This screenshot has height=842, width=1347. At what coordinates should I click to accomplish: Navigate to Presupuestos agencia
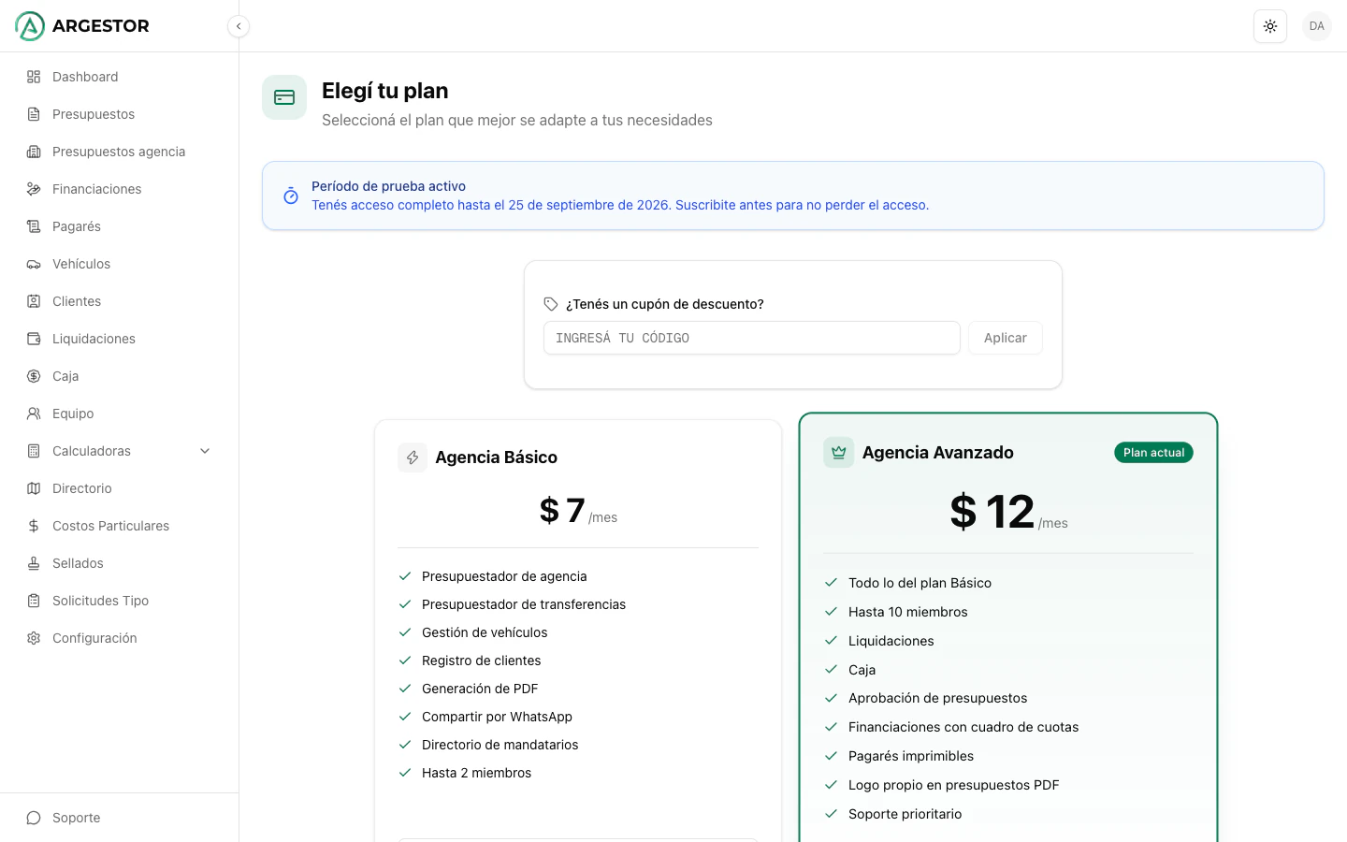(x=119, y=152)
